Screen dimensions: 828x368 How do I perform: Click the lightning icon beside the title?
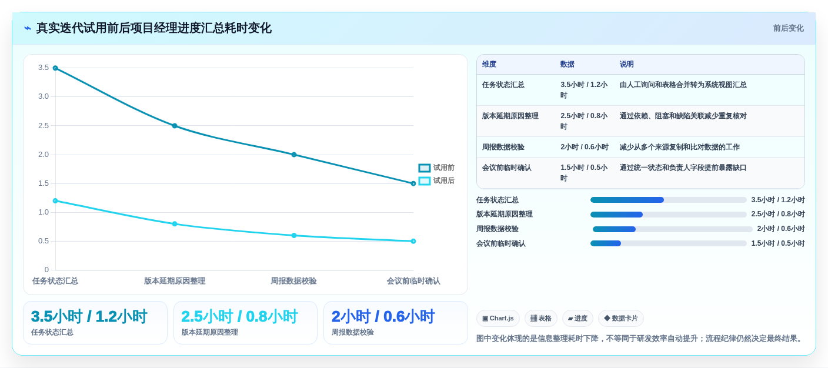click(x=28, y=28)
